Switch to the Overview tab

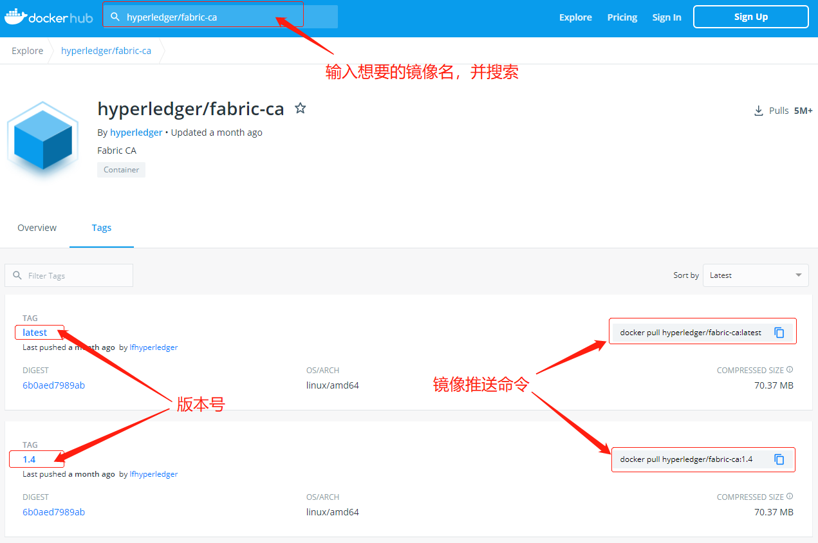(37, 228)
